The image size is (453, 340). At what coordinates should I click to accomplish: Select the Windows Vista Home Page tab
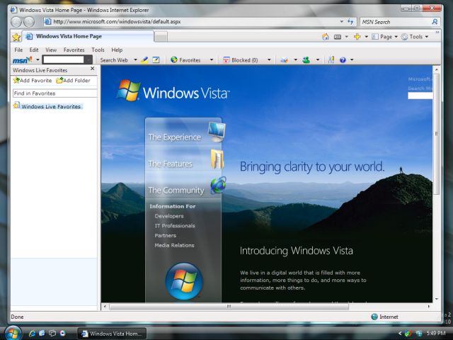(x=88, y=36)
